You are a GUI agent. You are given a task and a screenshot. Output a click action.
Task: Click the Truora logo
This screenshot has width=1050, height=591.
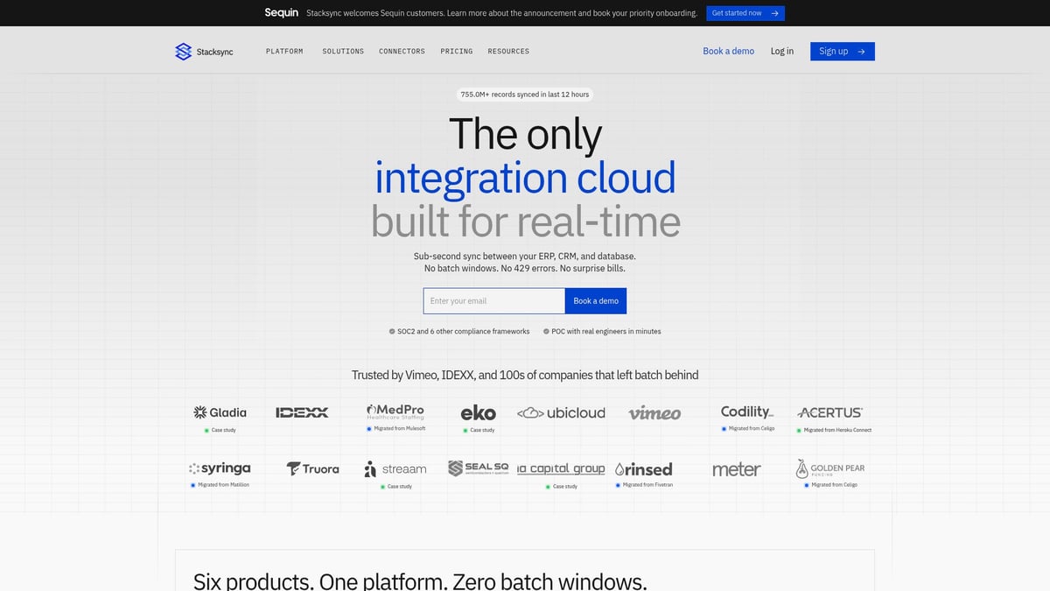(311, 468)
